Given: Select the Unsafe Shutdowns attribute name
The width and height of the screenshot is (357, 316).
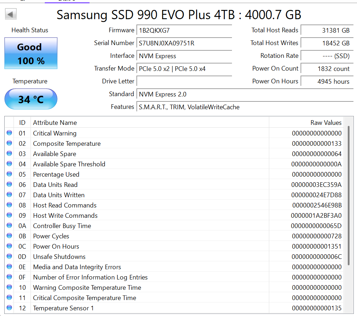Looking at the screenshot, I should 59,256.
